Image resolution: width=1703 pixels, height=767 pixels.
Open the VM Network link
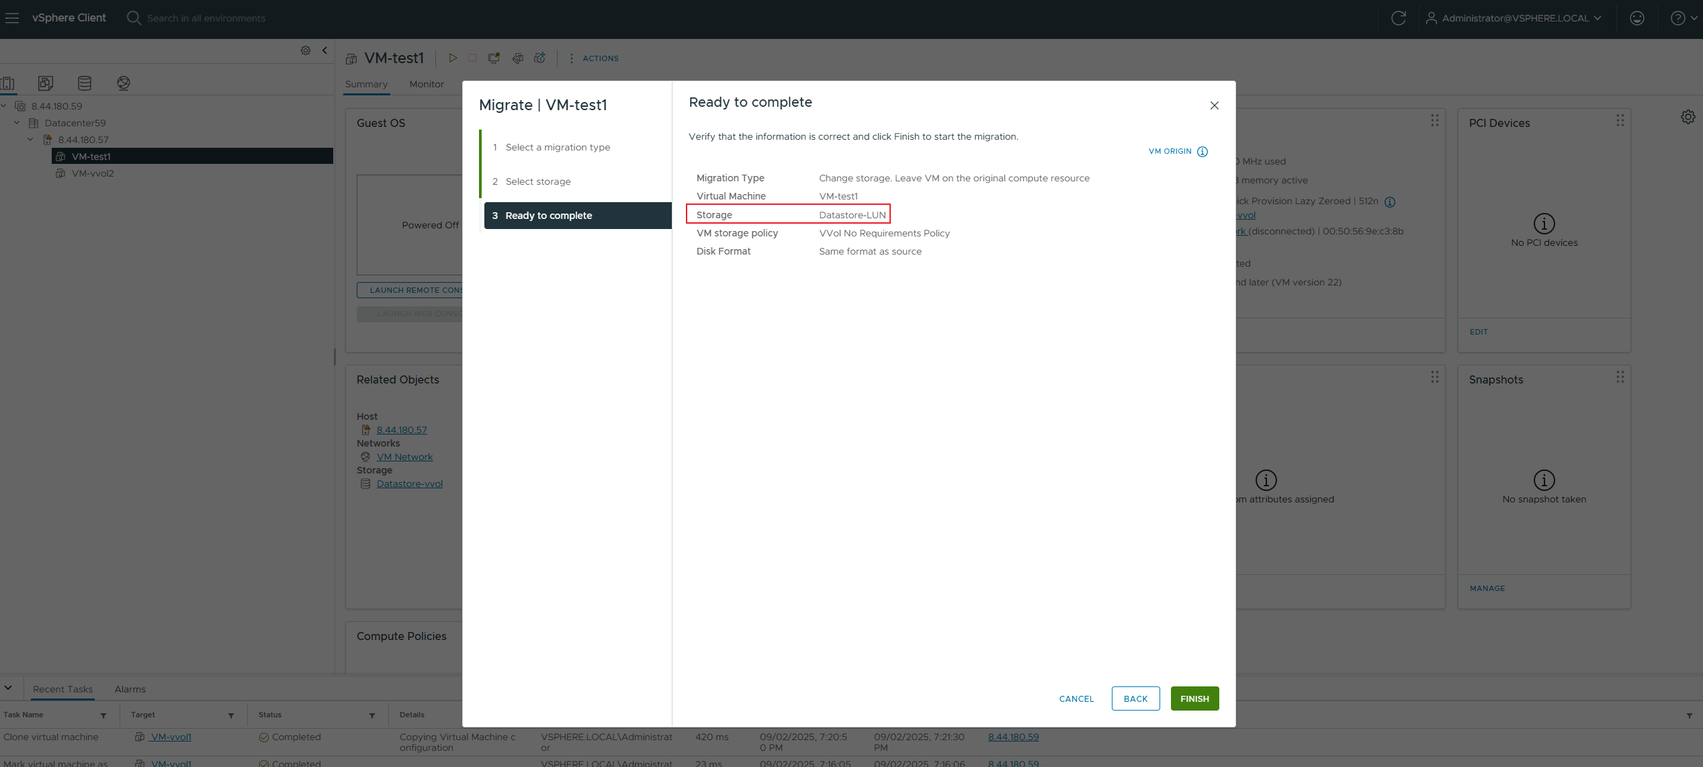(404, 457)
